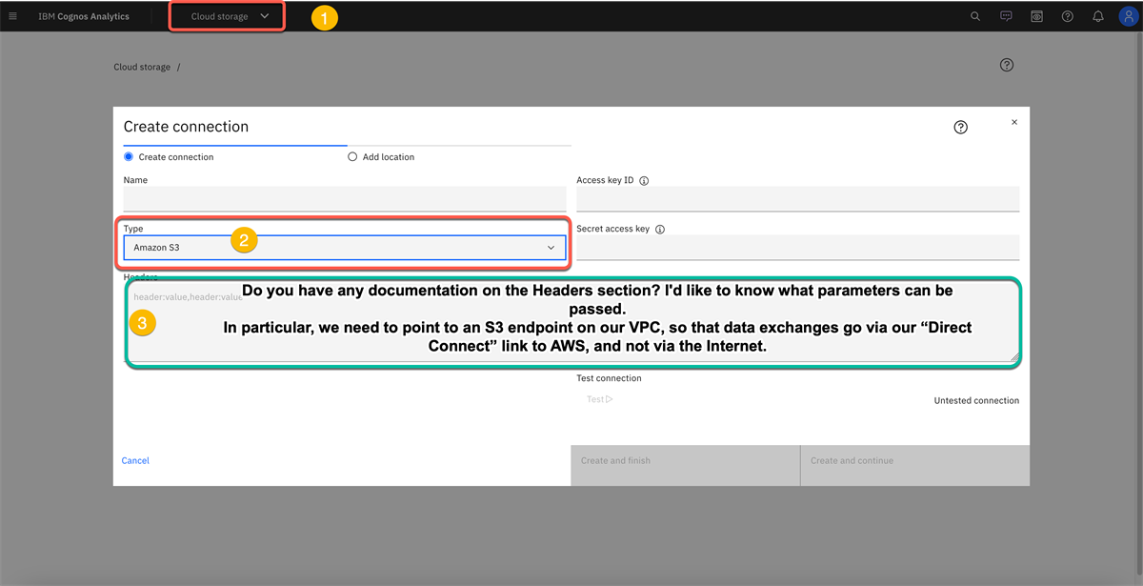This screenshot has height=586, width=1143.
Task: Click the IBM Cognos Analytics title
Action: pyautogui.click(x=84, y=16)
